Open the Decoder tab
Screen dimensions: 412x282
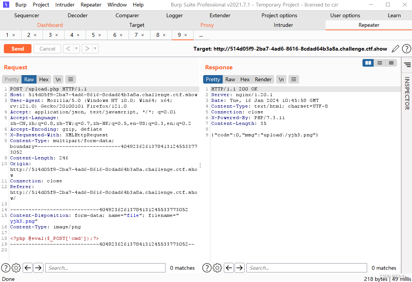pyautogui.click(x=78, y=15)
